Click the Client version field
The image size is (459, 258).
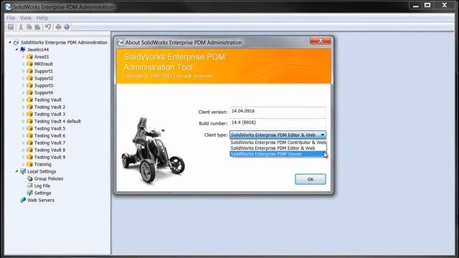(x=278, y=111)
